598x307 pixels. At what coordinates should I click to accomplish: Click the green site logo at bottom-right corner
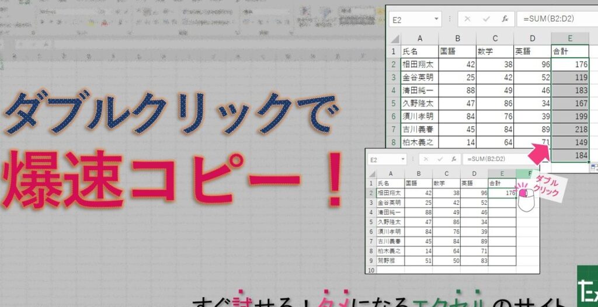(x=587, y=287)
